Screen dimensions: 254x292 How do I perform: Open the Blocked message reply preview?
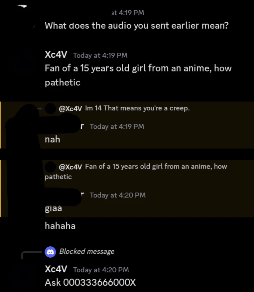click(x=87, y=252)
